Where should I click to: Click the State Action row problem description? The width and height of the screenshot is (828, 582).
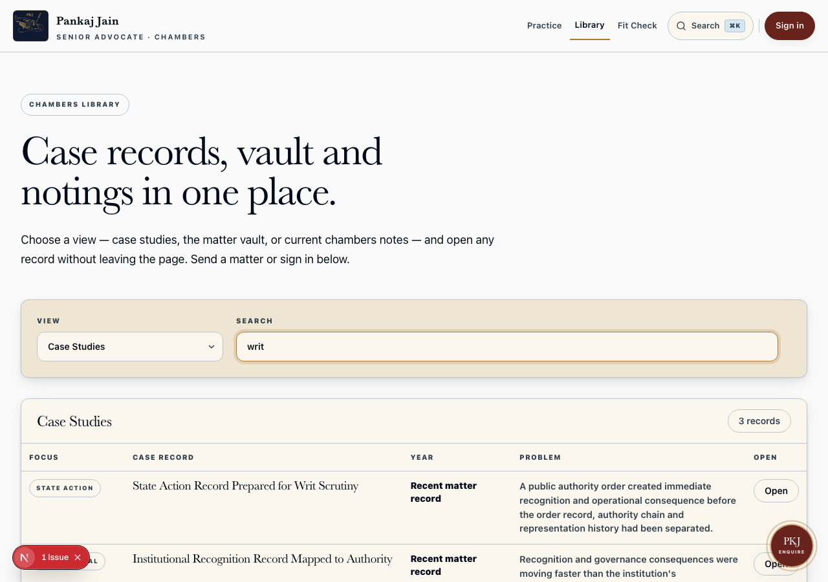pyautogui.click(x=629, y=508)
